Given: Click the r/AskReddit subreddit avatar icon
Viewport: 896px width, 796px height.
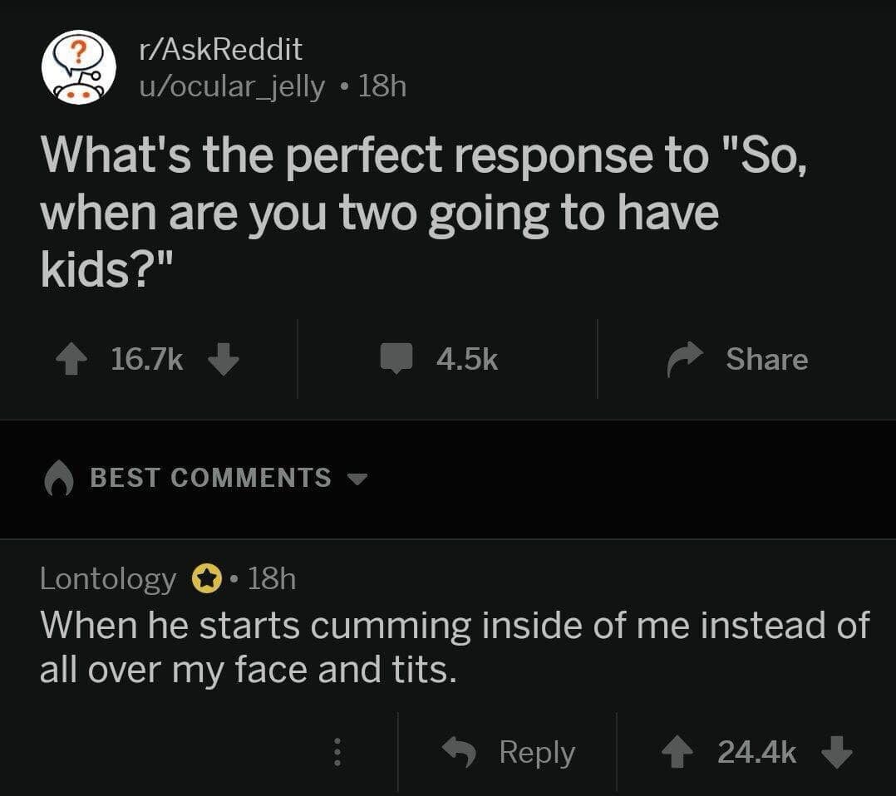Looking at the screenshot, I should point(78,66).
